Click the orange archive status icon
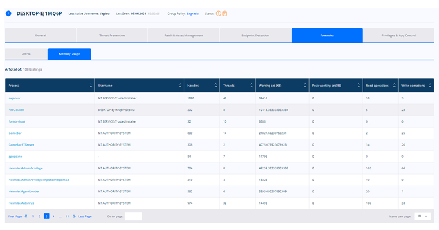The image size is (439, 230). pos(225,13)
